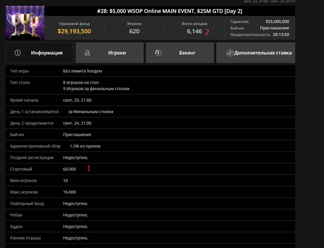Click the День 1 останавливается label
The width and height of the screenshot is (324, 248).
point(34,112)
